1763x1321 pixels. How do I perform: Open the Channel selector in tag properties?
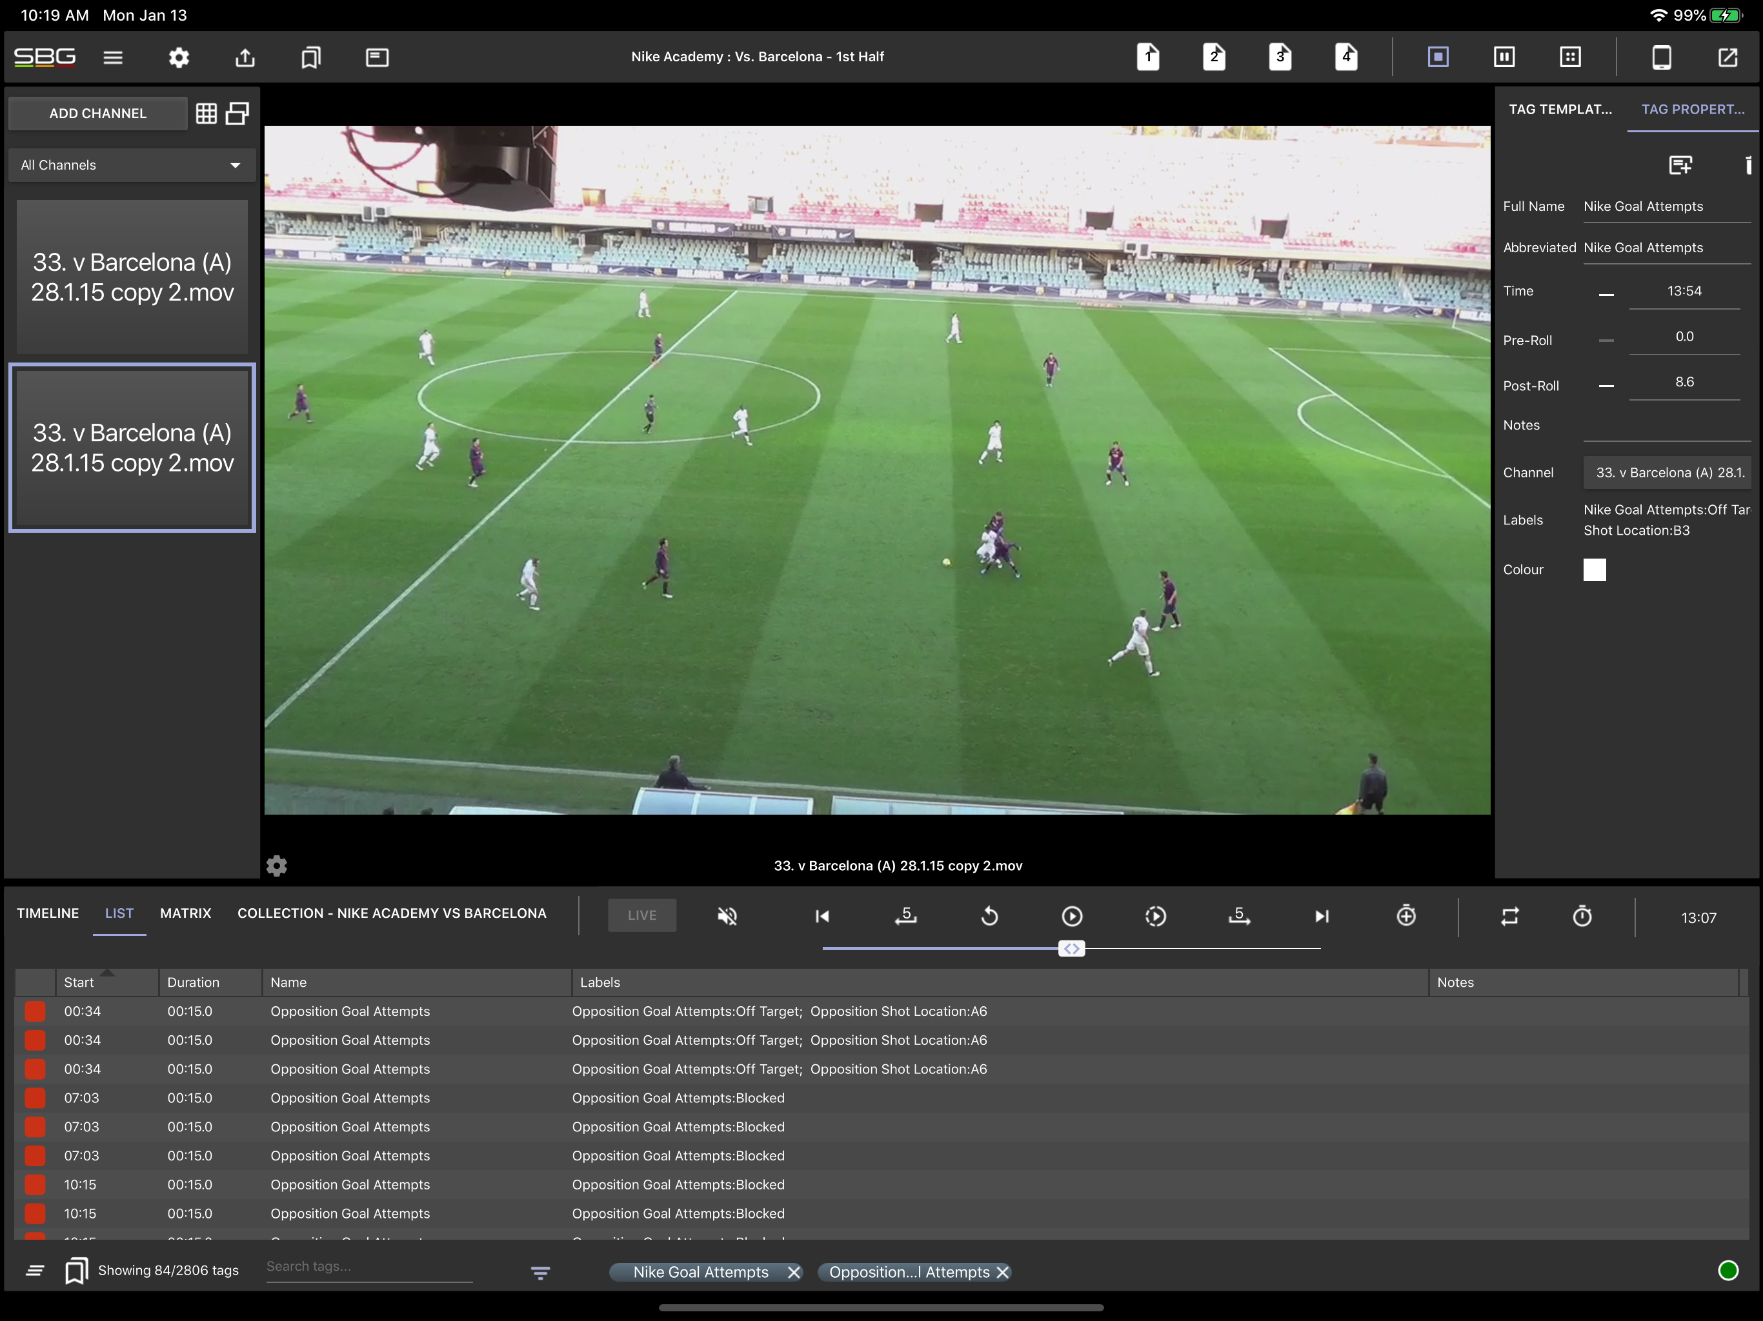tap(1667, 472)
